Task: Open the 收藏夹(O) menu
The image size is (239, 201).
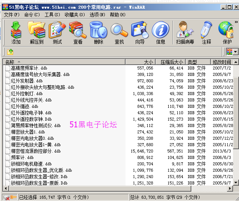Action: (74, 15)
